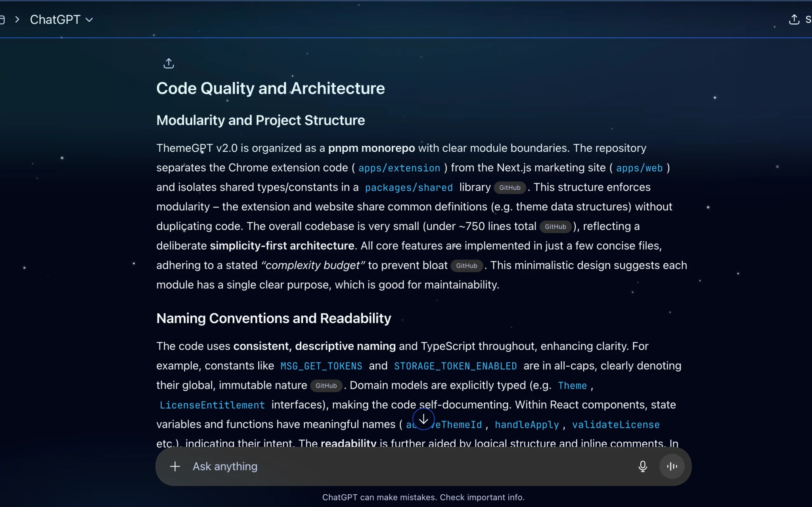Start voice mode with the waveform icon
812x507 pixels.
[672, 466]
